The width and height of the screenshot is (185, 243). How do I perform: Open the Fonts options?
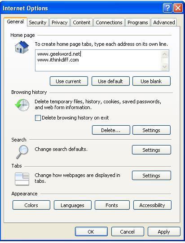pyautogui.click(x=112, y=205)
